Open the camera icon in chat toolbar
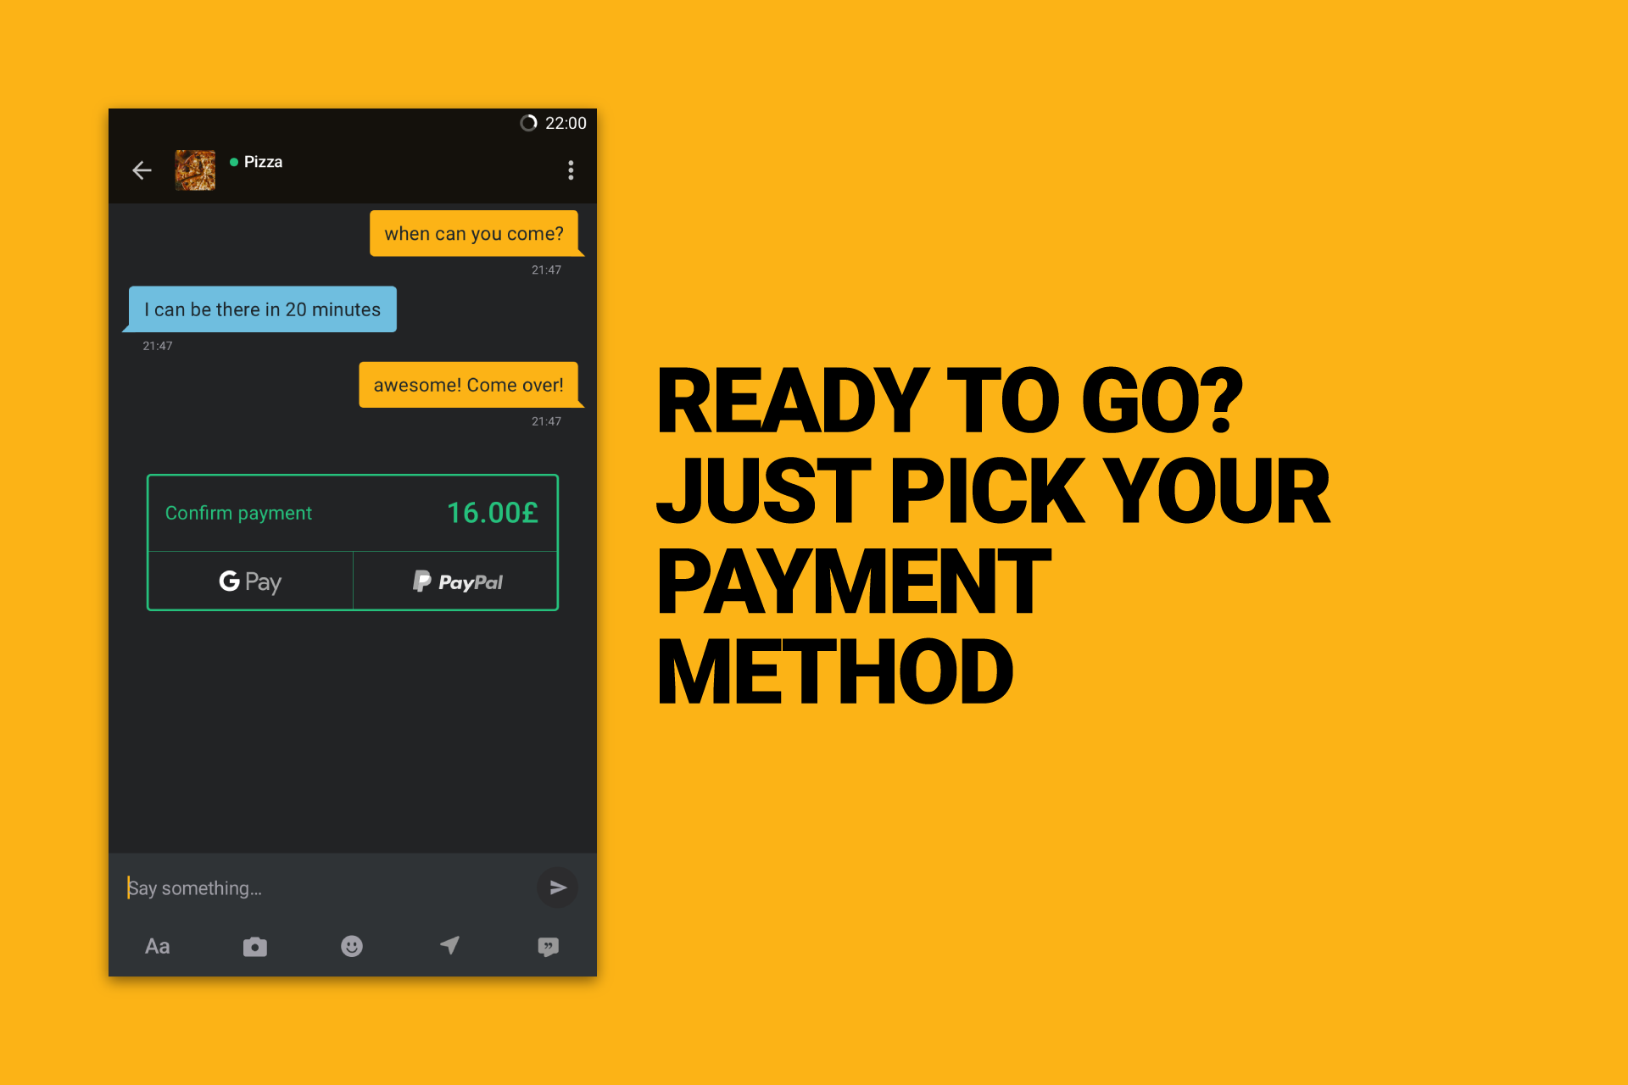Screen dimensions: 1628x1085 pos(254,944)
